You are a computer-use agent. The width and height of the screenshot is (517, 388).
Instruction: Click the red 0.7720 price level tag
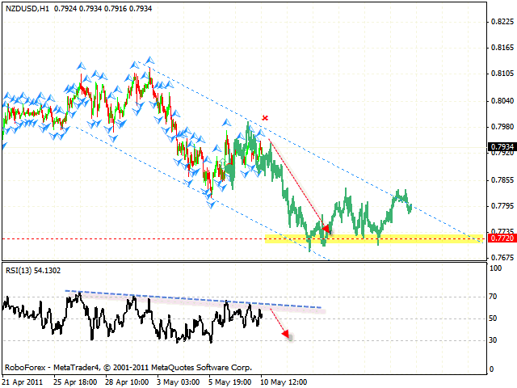500,239
